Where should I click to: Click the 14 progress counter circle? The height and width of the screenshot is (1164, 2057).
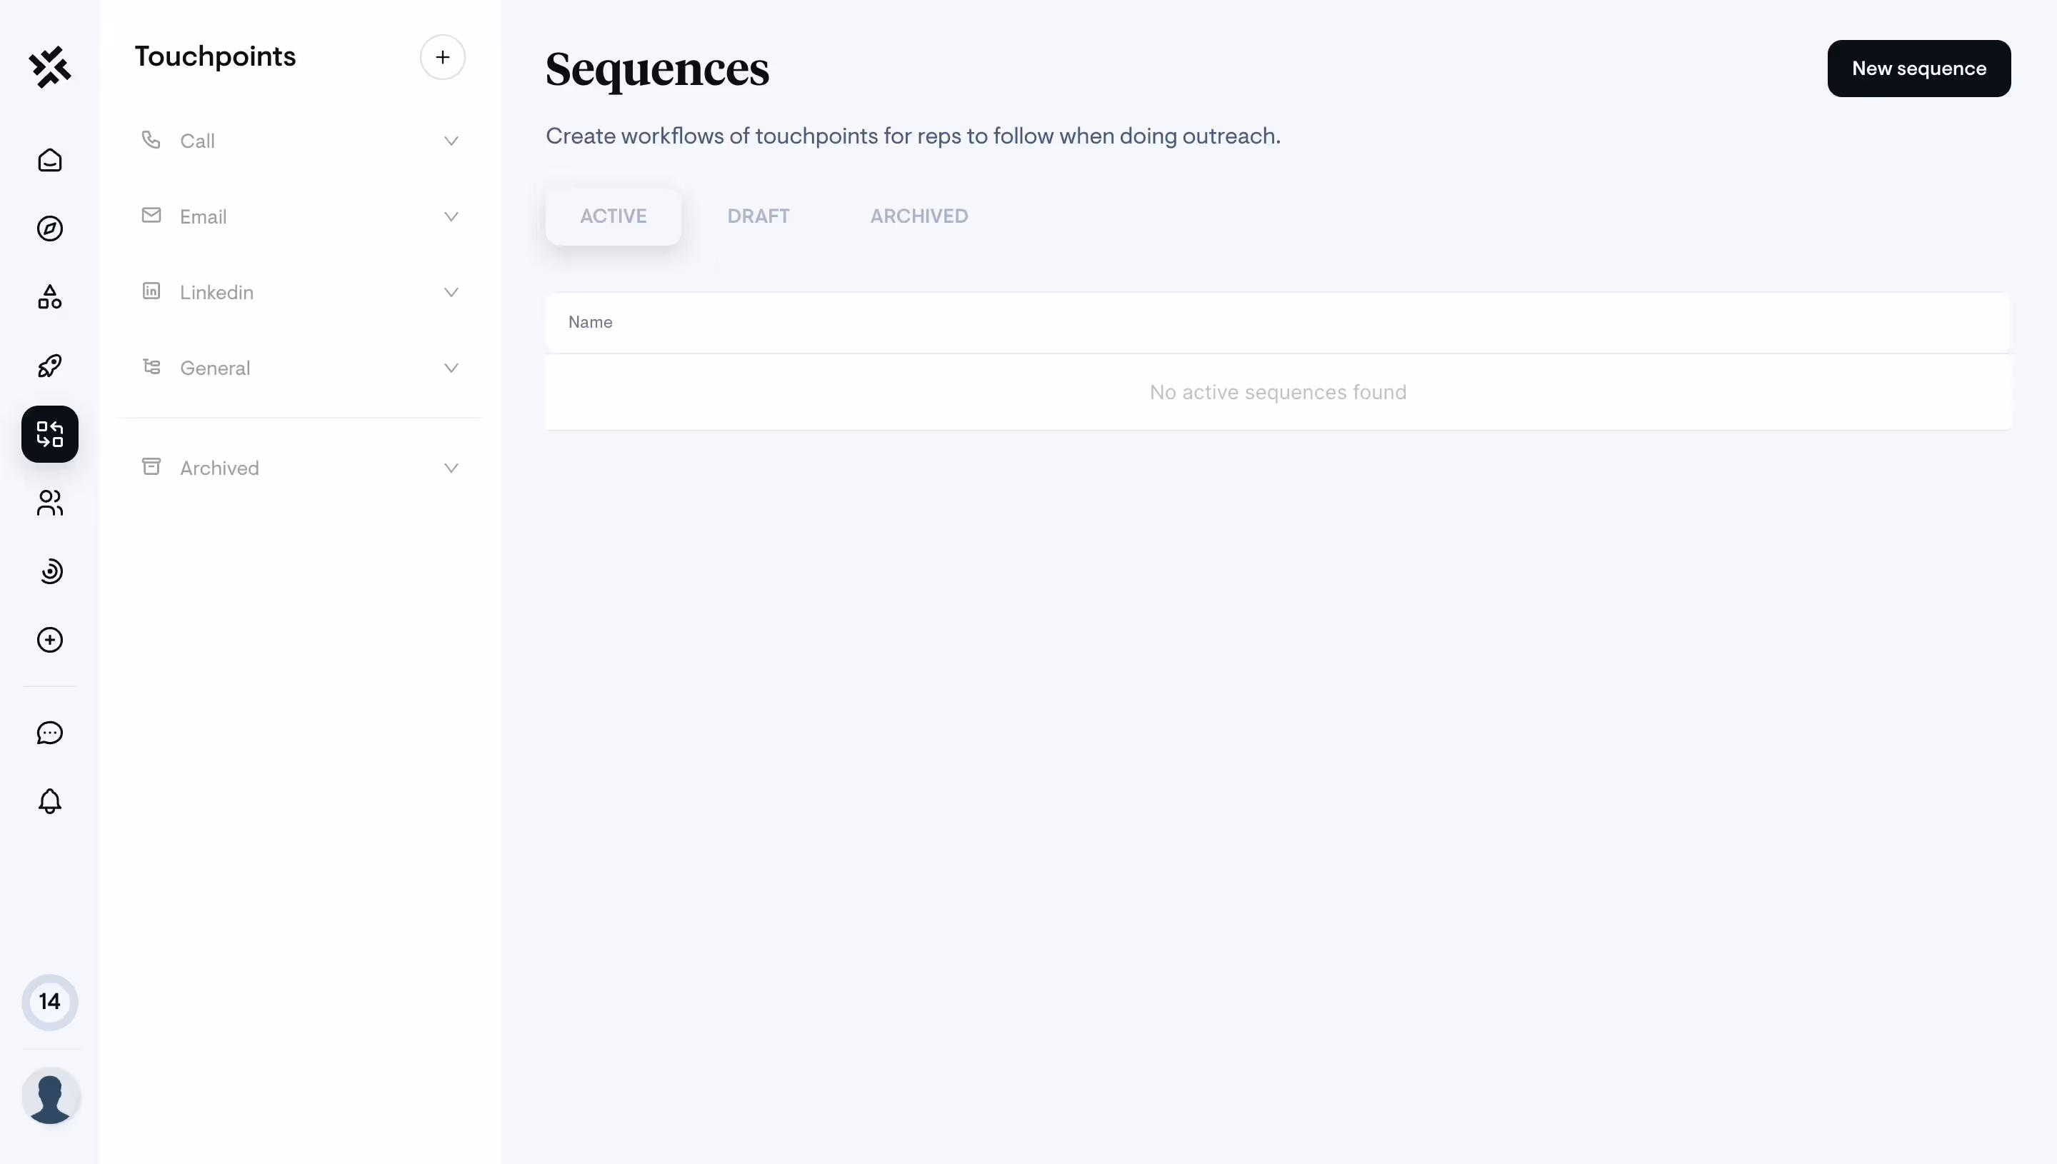click(x=49, y=1002)
